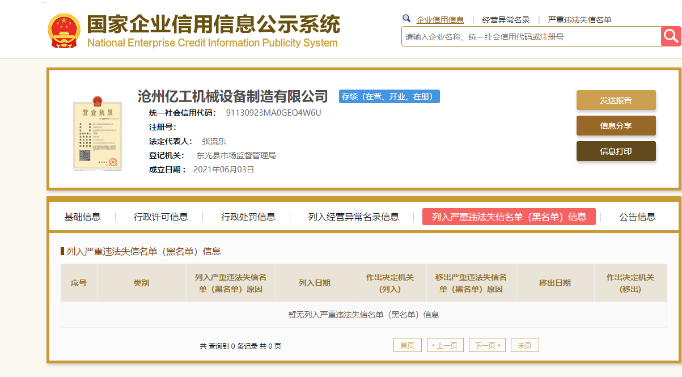Screen dimensions: 682x377
Task: Click establishment date 2021年06月03日
Action: click(x=223, y=169)
